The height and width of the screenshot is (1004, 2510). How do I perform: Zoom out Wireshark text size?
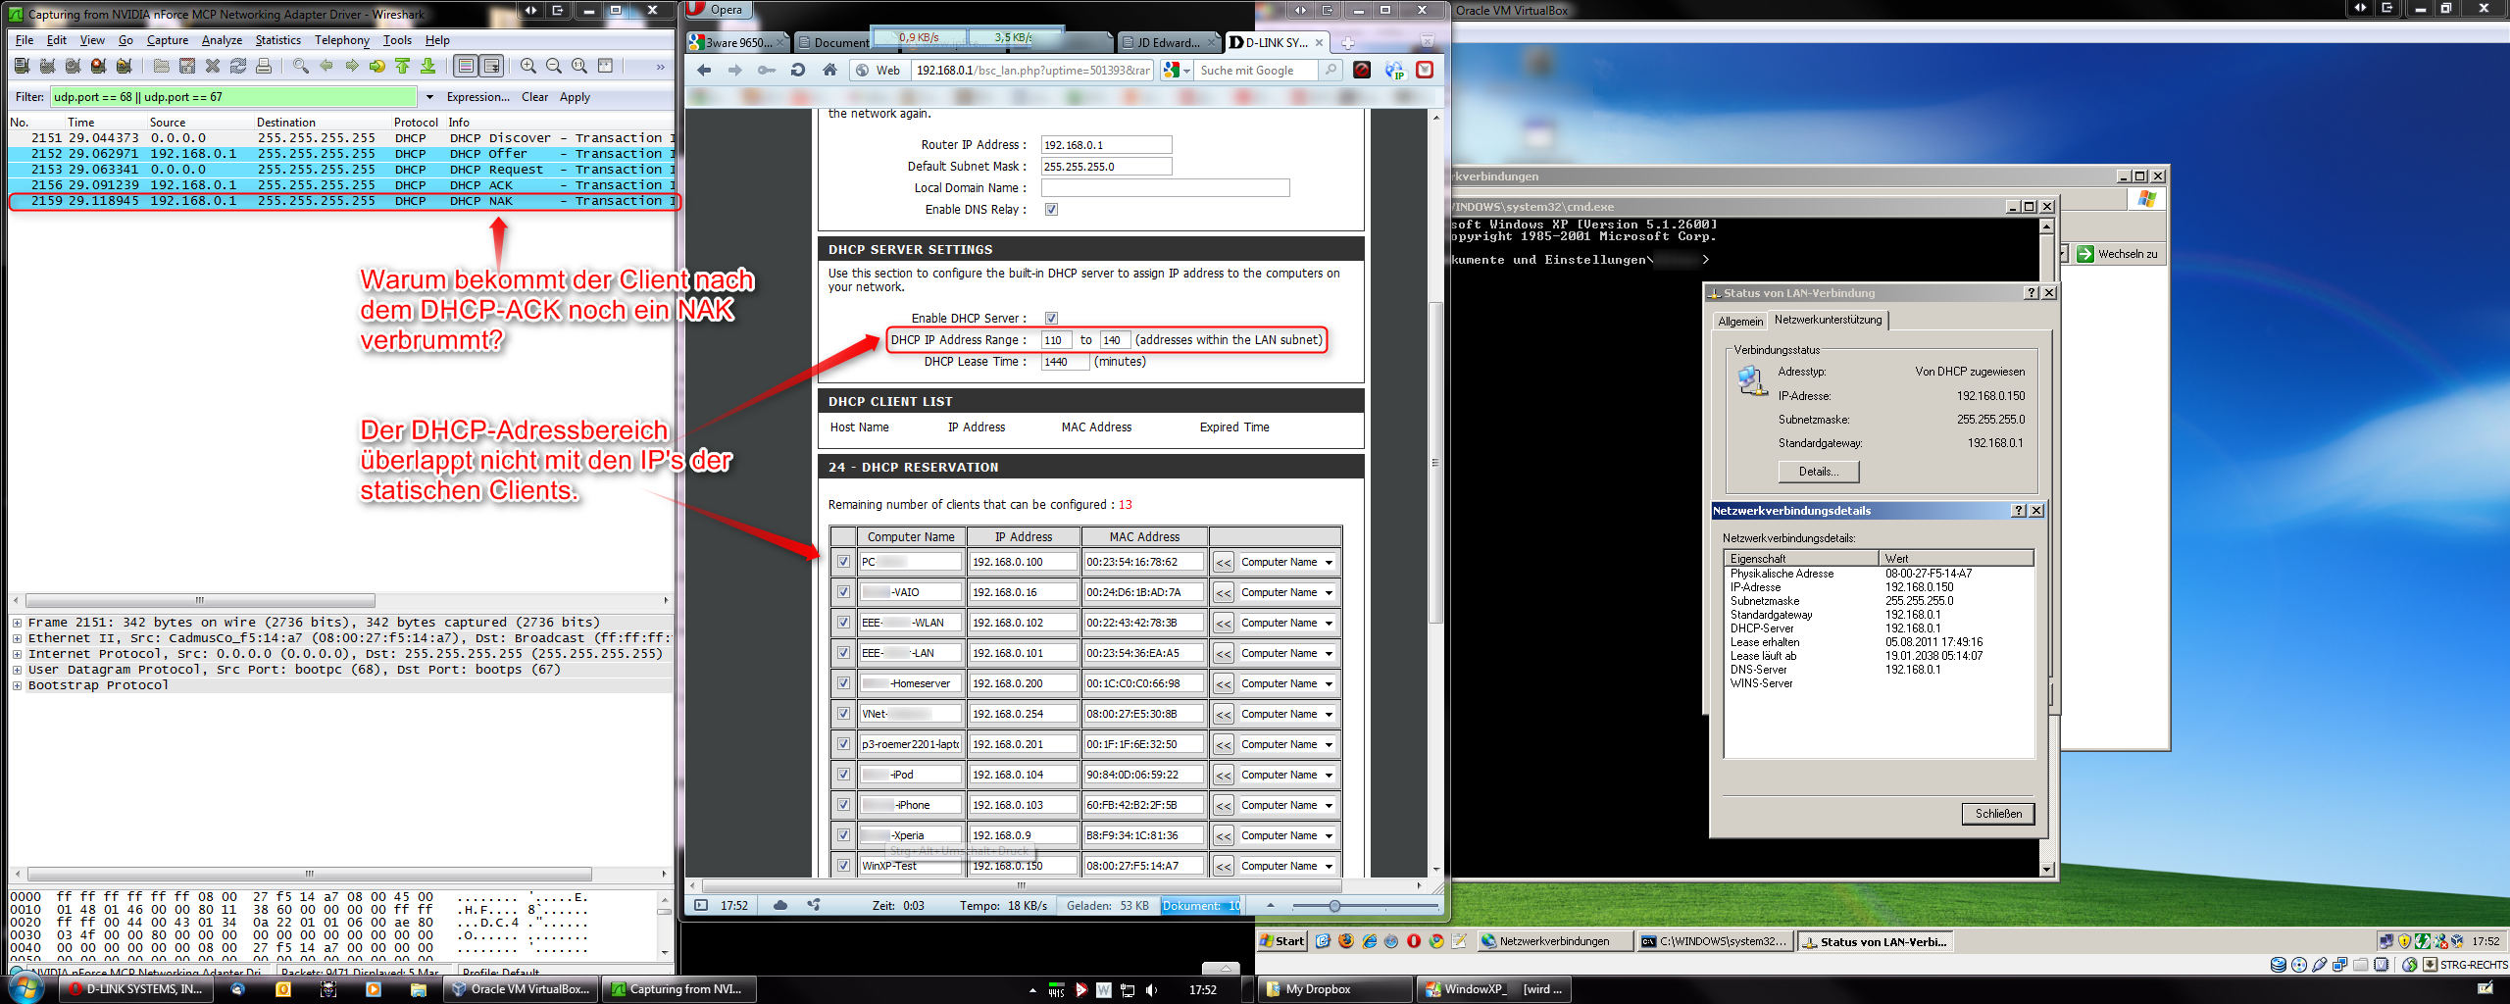(x=554, y=66)
